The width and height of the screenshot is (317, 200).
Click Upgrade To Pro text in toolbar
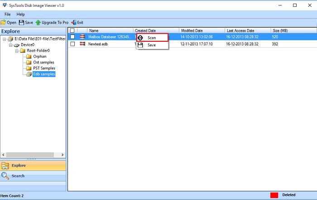coord(55,23)
